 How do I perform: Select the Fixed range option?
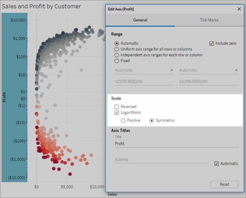(x=117, y=61)
